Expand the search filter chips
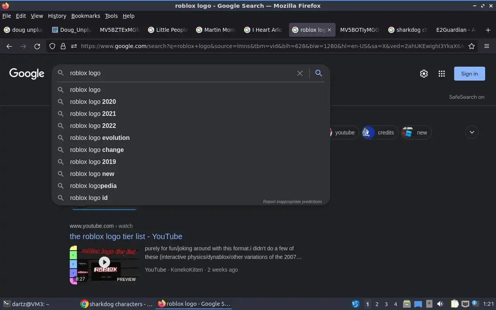The width and height of the screenshot is (496, 310). click(472, 132)
